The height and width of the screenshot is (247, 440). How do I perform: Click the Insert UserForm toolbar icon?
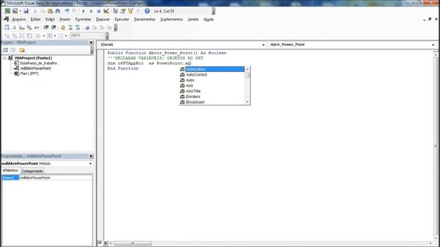(15, 11)
